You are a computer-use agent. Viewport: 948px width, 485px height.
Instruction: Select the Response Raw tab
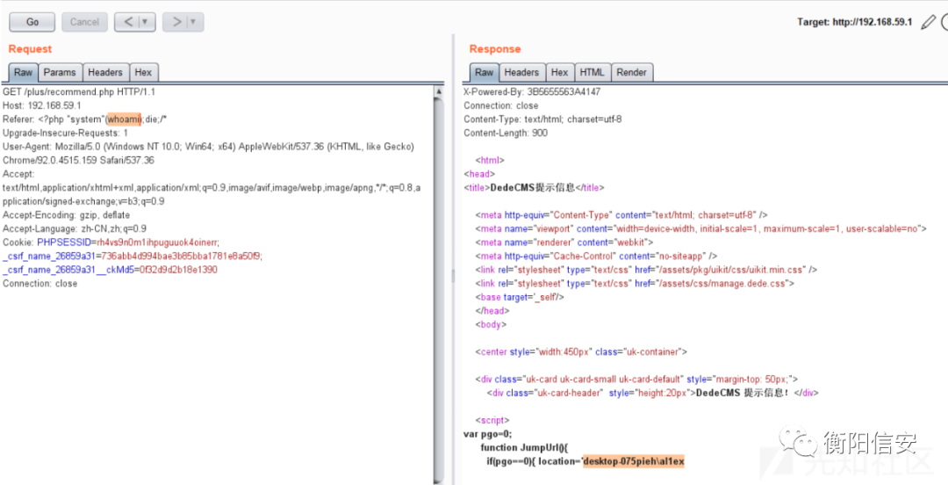485,72
